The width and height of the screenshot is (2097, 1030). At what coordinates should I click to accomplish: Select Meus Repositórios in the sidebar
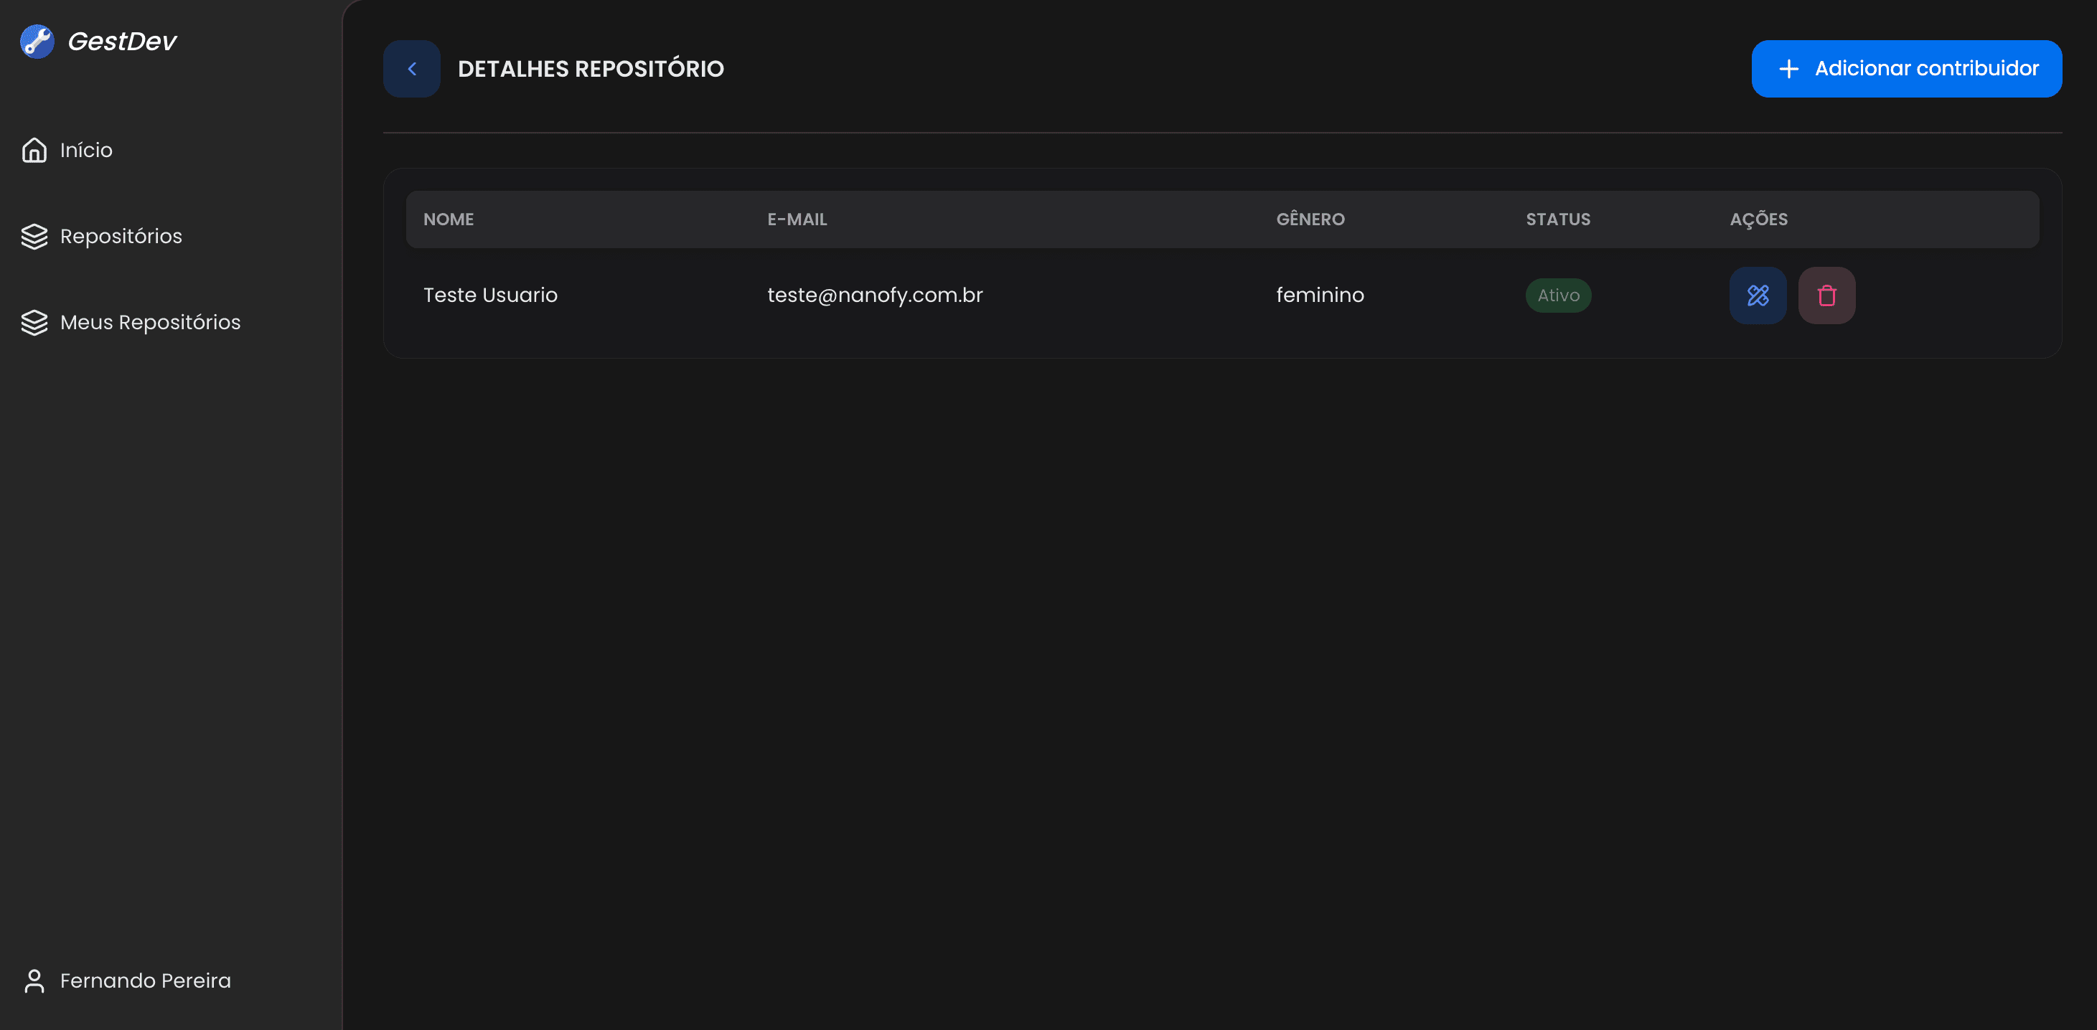point(150,322)
